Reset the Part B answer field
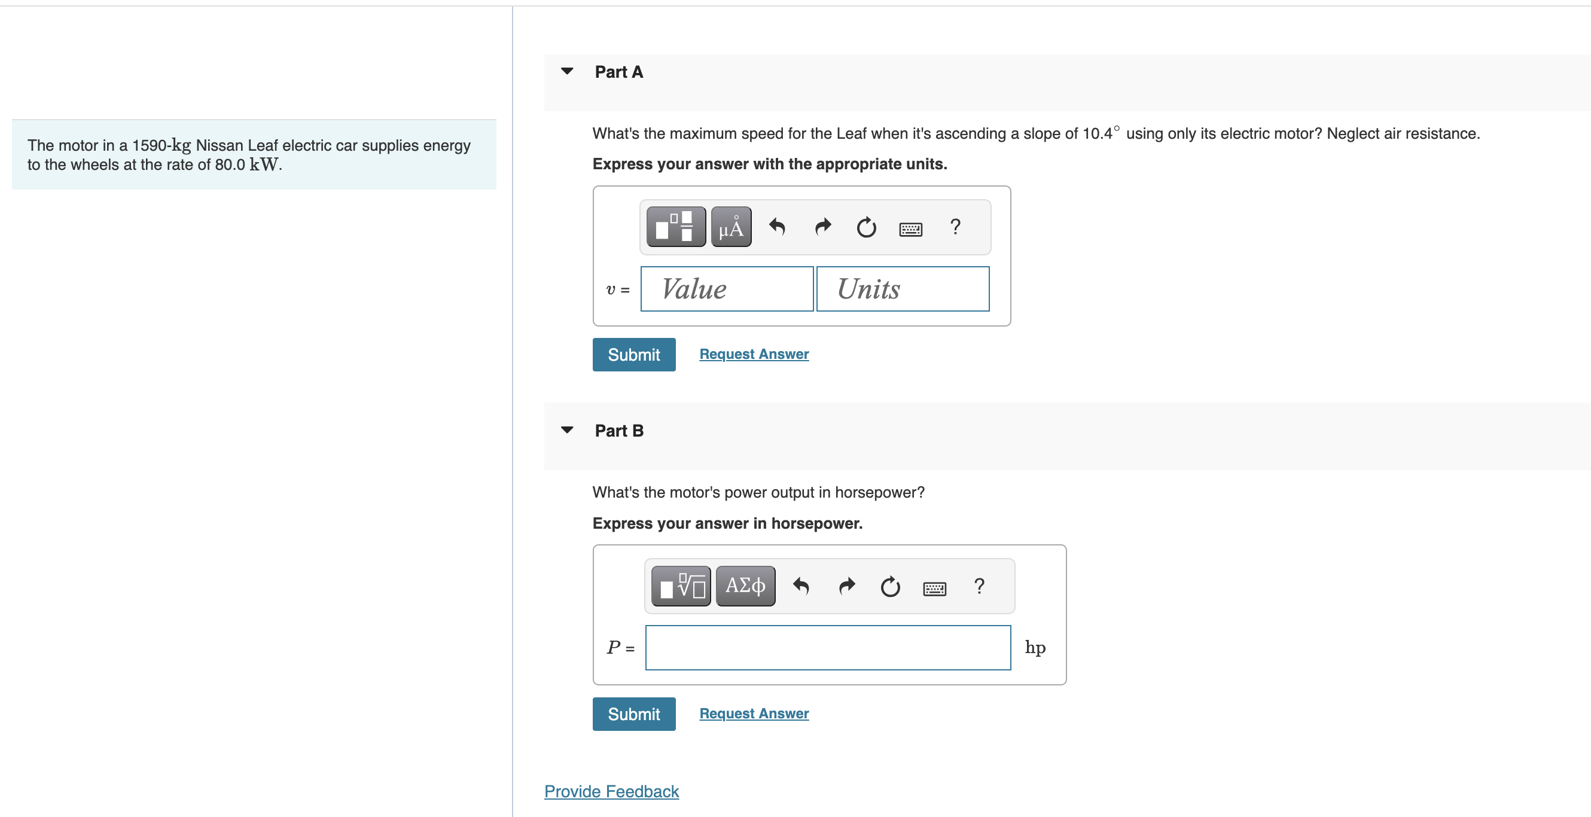The width and height of the screenshot is (1591, 817). tap(890, 586)
